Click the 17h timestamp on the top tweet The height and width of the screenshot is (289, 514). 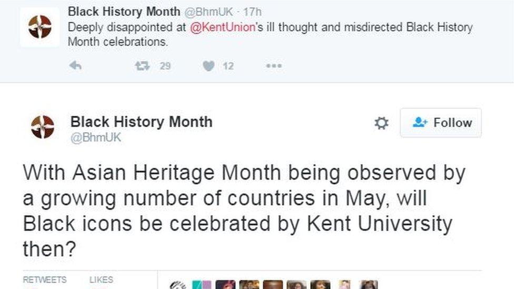(x=252, y=12)
